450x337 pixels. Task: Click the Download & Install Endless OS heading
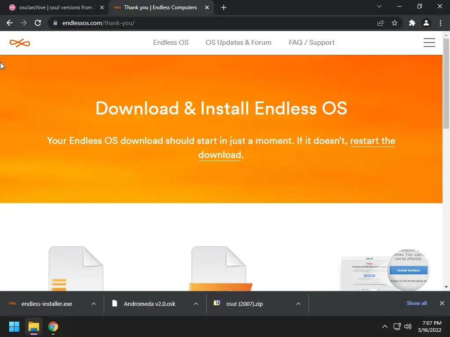coord(221,108)
